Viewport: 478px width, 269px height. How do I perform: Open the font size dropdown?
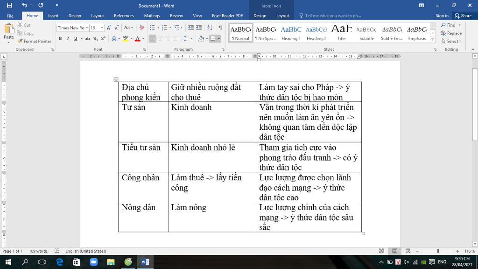pos(102,28)
